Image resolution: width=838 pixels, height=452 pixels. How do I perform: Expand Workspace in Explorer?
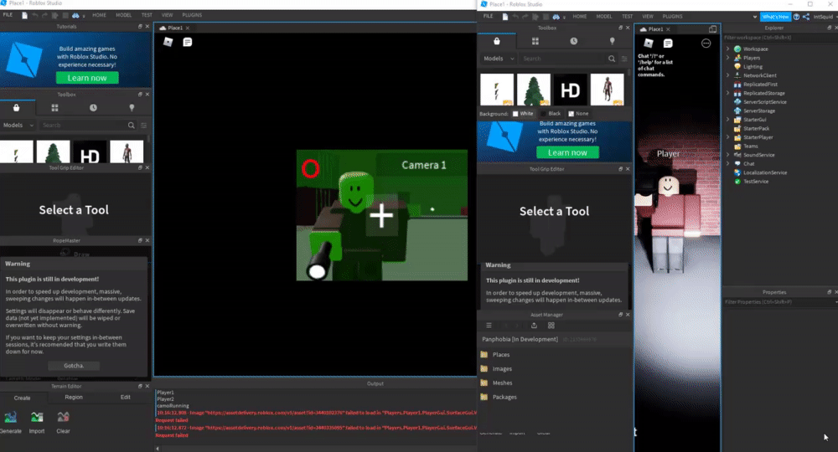(x=727, y=49)
